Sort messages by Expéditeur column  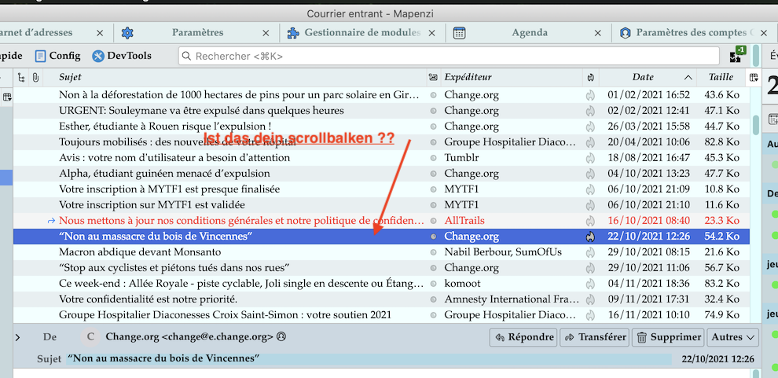click(x=511, y=77)
